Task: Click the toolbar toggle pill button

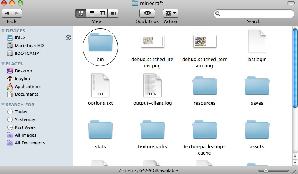Action: click(291, 3)
